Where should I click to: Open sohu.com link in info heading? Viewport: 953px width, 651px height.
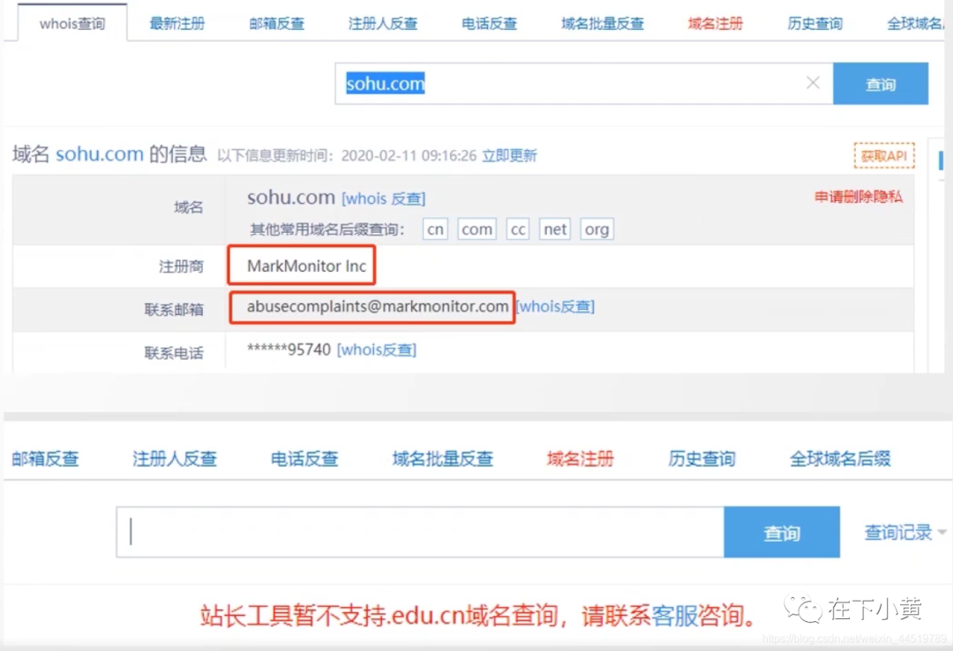click(100, 154)
